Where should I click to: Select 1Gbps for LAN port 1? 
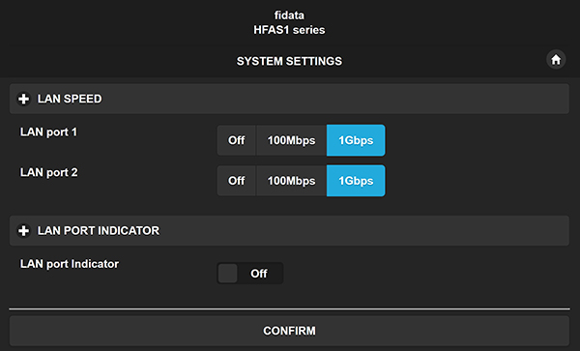pyautogui.click(x=356, y=140)
